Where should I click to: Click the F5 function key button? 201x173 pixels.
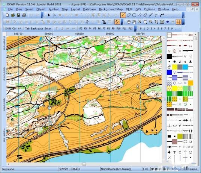94,29
